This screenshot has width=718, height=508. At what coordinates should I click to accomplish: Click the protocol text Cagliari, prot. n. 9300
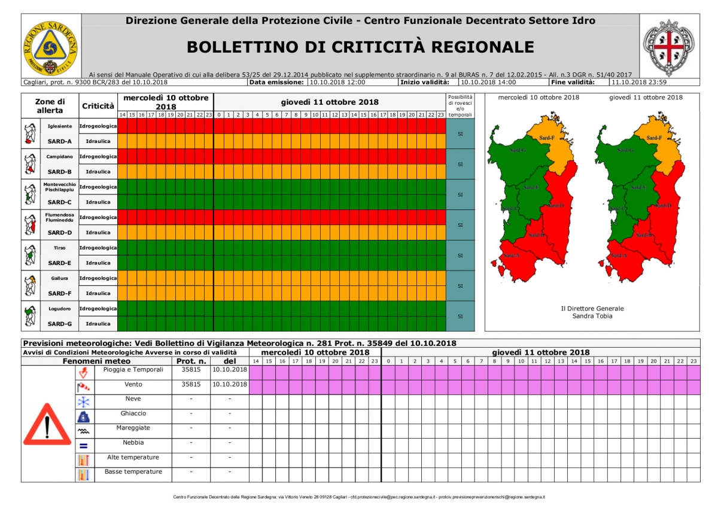(95, 83)
